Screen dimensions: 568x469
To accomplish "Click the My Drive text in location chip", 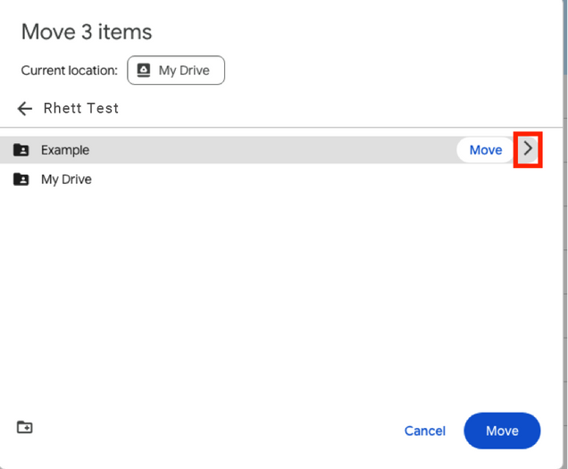I will point(184,71).
